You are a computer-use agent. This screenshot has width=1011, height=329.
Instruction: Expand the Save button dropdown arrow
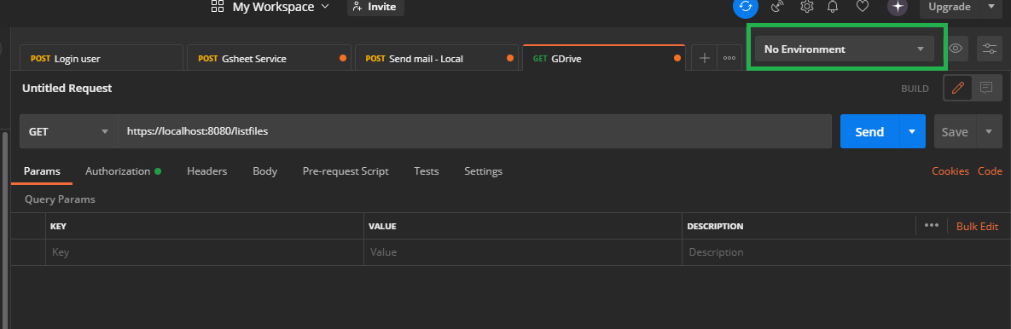989,131
